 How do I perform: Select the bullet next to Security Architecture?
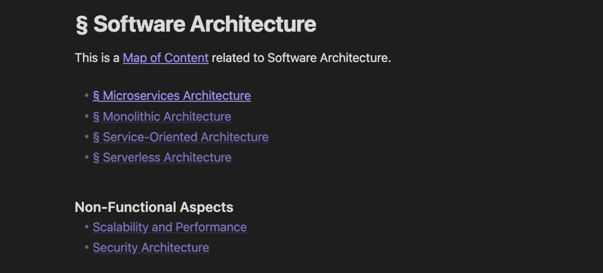point(87,247)
